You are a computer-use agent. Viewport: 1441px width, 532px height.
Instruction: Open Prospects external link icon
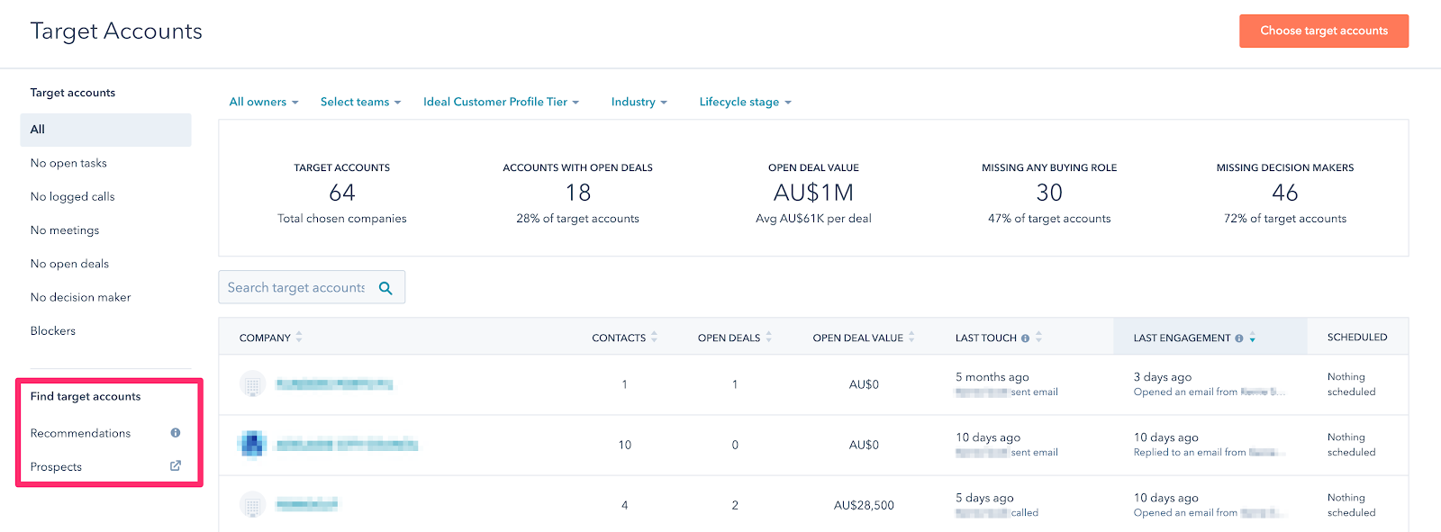176,466
